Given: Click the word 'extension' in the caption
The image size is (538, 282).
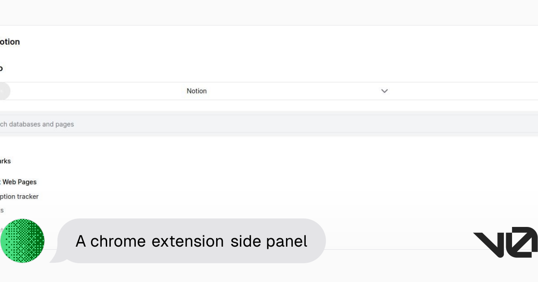Looking at the screenshot, I should (x=187, y=241).
